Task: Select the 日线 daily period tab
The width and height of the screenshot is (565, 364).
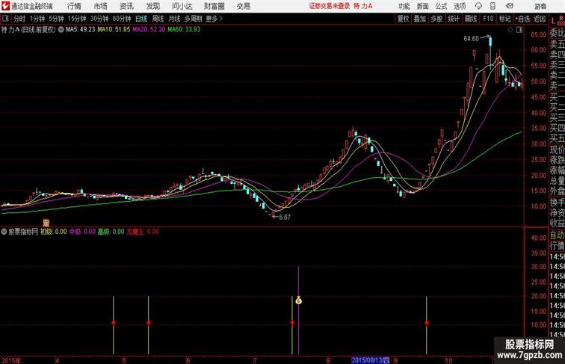Action: (x=141, y=19)
